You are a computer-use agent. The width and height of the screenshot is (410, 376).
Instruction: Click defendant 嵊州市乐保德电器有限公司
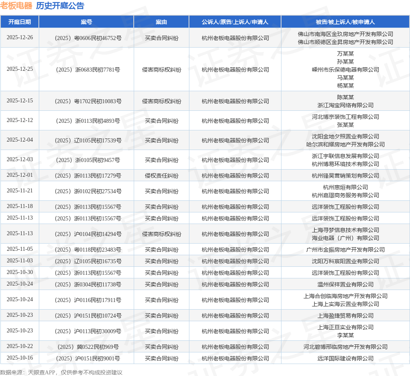pyautogui.click(x=346, y=70)
